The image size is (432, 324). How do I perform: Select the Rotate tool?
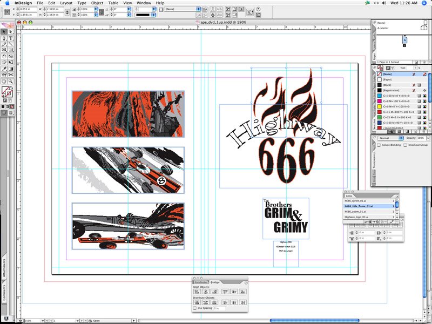tap(4, 56)
